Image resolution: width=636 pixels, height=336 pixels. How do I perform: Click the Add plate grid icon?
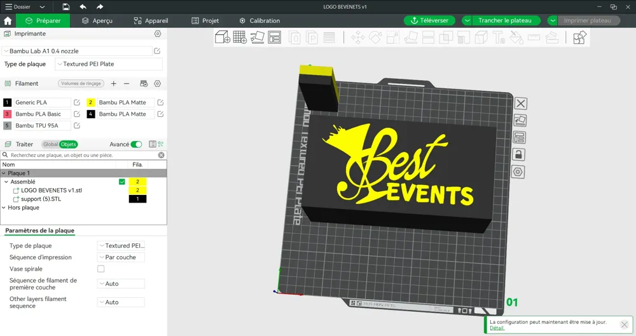240,37
